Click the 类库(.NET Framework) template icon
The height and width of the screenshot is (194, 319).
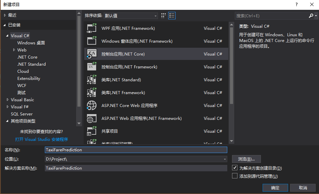tap(91, 92)
